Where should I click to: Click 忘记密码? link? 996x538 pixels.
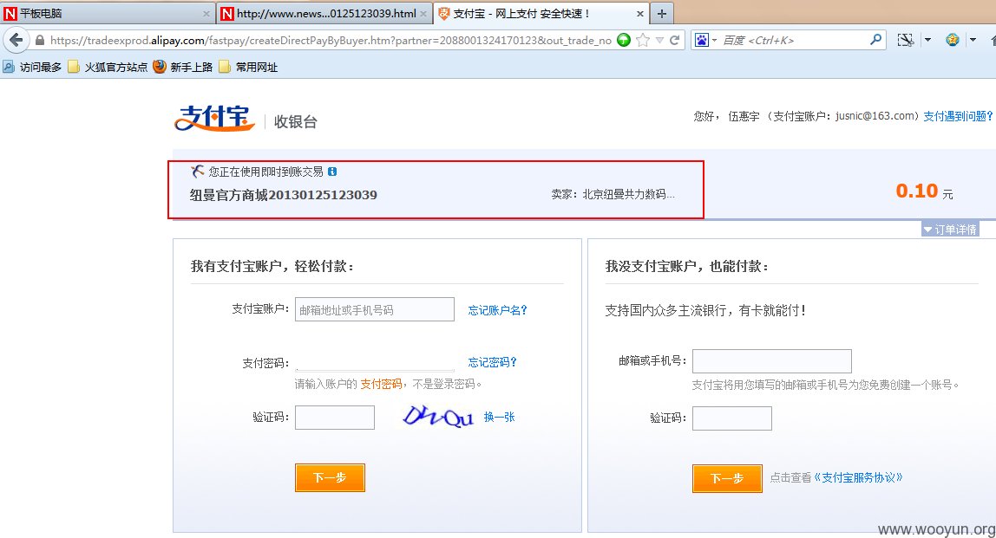[492, 362]
